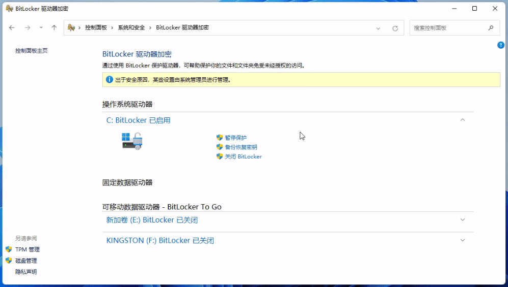508x287 pixels.
Task: Open help with the blue question icon
Action: (x=500, y=45)
